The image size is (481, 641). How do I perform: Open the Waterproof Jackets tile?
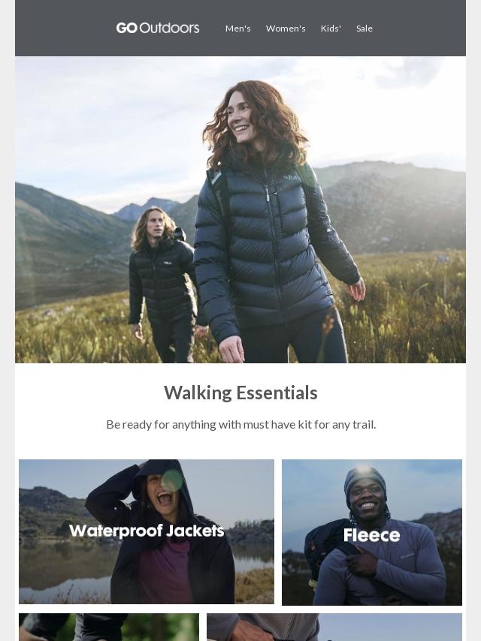click(x=147, y=531)
